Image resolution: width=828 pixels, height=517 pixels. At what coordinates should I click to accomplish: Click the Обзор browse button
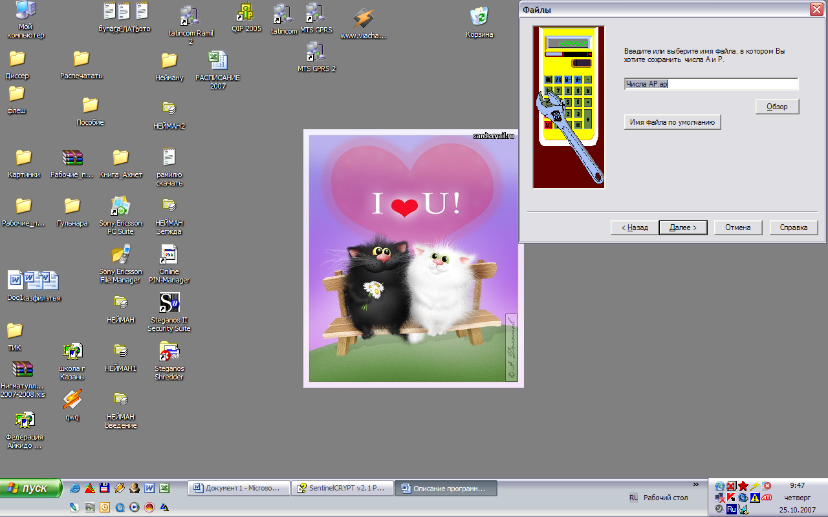(x=778, y=107)
